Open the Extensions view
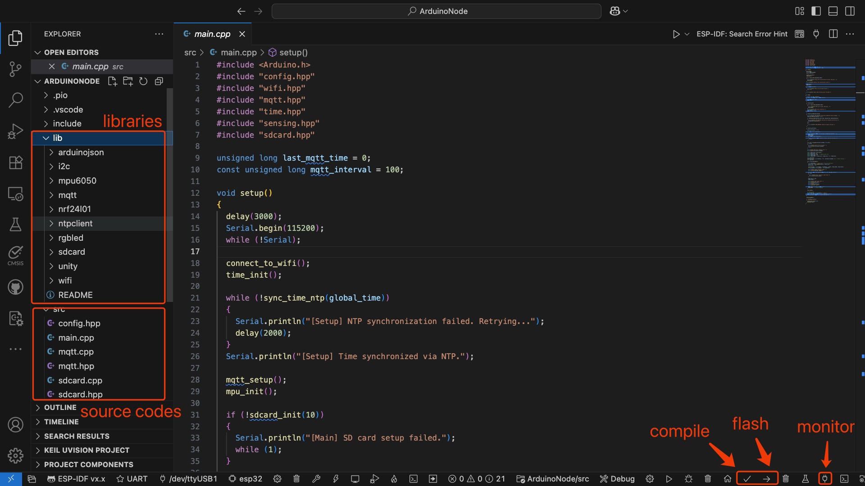The height and width of the screenshot is (486, 865). (x=15, y=162)
